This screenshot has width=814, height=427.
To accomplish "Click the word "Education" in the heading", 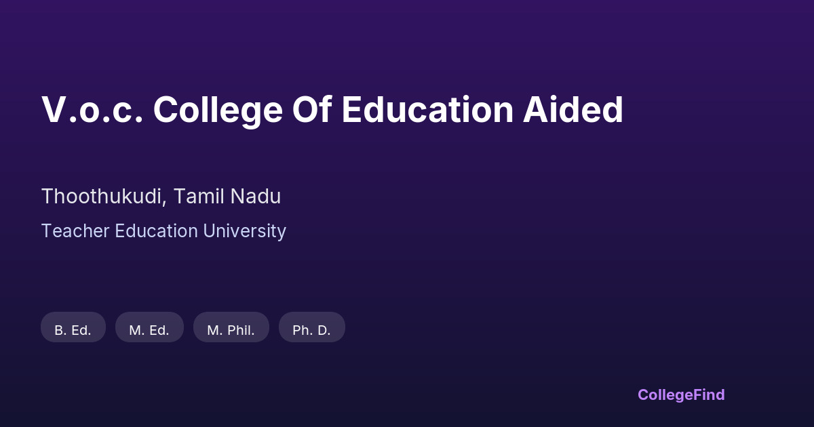I will [x=427, y=110].
